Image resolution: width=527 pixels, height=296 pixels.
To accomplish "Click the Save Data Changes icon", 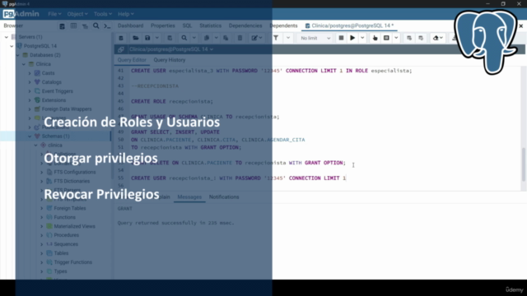I will click(170, 38).
